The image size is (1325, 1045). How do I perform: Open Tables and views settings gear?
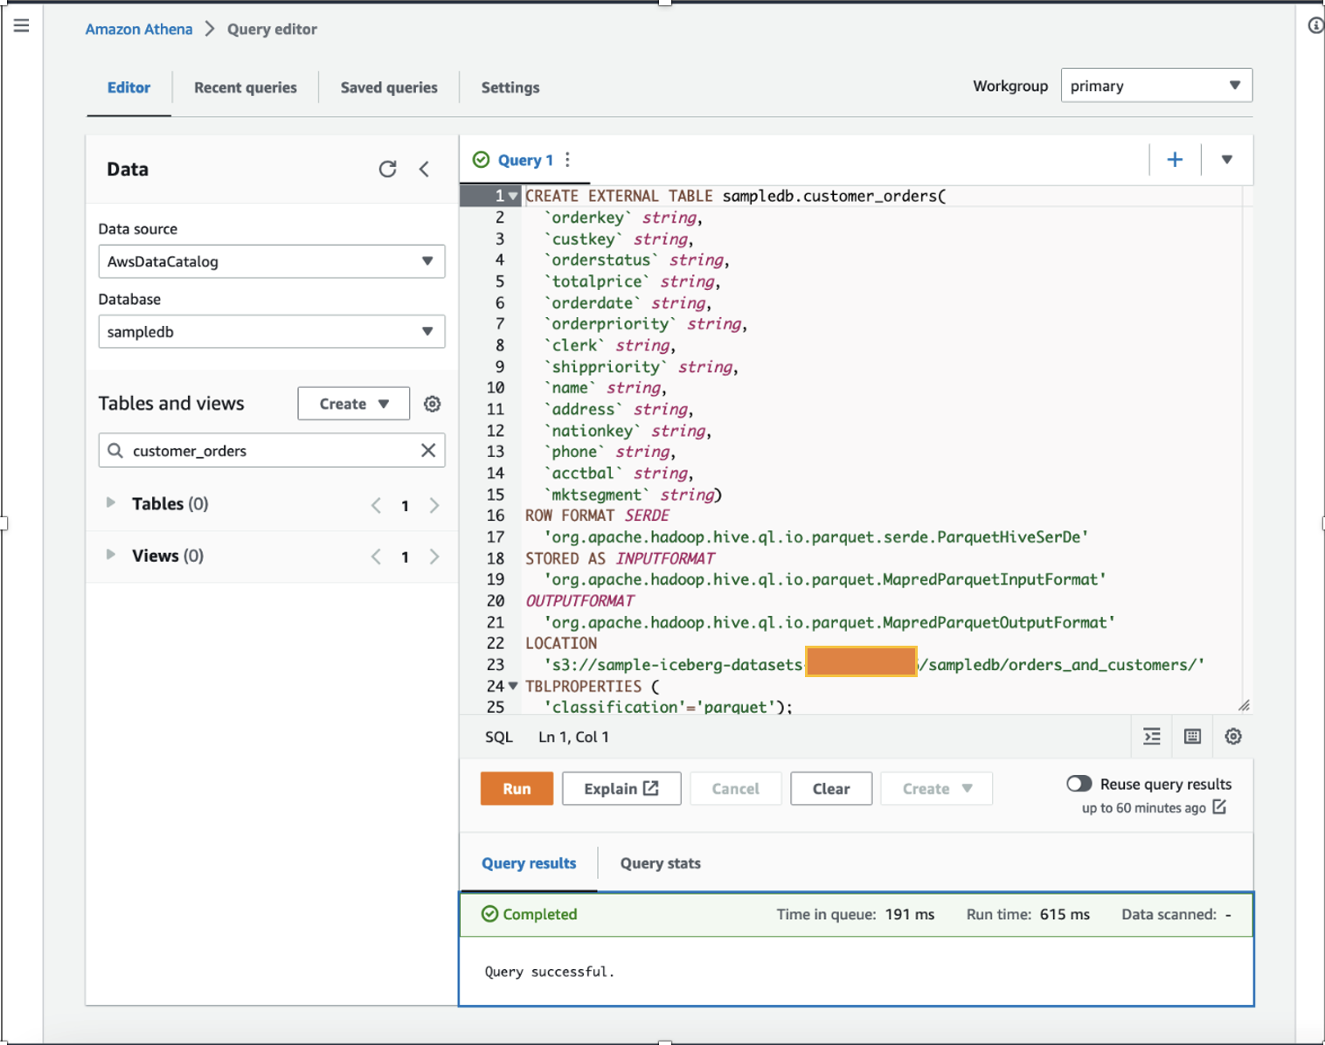tap(432, 404)
